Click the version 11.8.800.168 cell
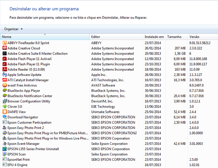218x168 pixels. [x=198, y=59]
